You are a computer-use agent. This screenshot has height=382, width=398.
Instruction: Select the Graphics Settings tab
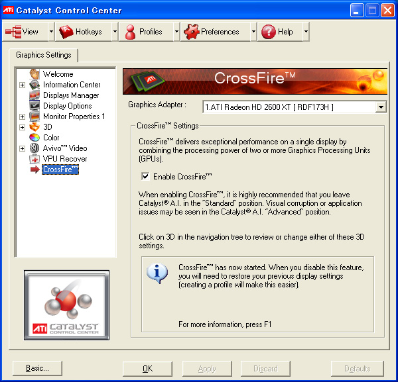(x=43, y=55)
